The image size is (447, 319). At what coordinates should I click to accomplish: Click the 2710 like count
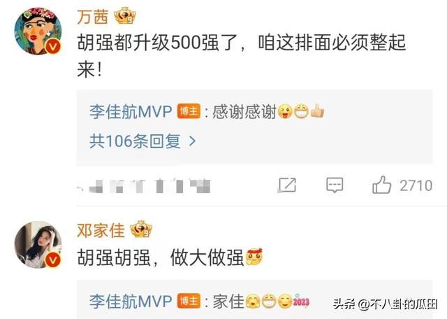click(416, 185)
